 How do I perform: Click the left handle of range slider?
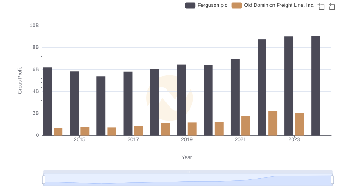[x=44, y=180]
